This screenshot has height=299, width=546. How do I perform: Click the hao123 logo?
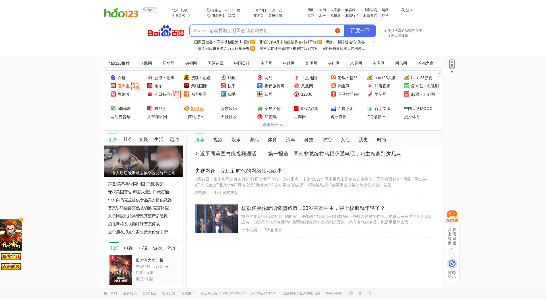pyautogui.click(x=121, y=13)
